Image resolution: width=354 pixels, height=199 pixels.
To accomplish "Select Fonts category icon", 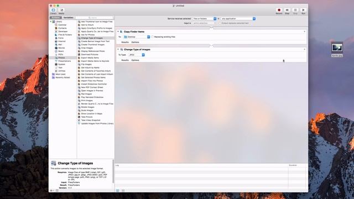I will pos(56,38).
